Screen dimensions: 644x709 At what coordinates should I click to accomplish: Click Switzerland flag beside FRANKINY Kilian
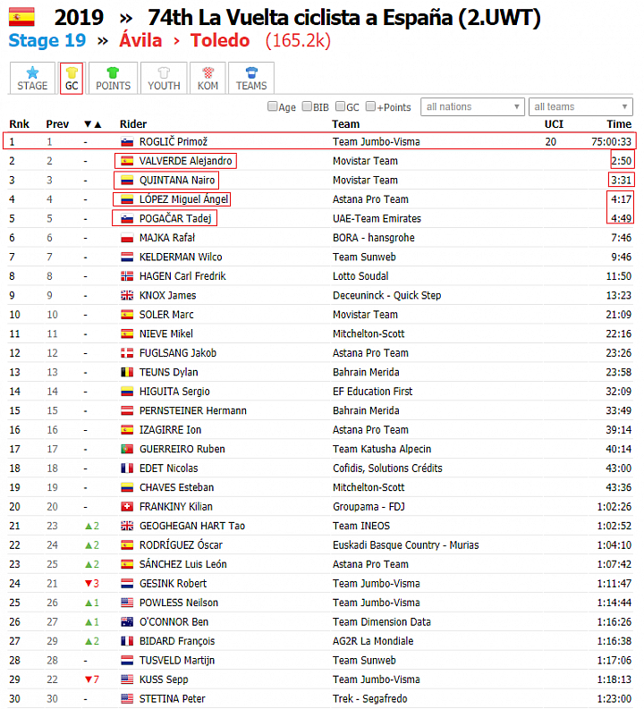click(127, 507)
